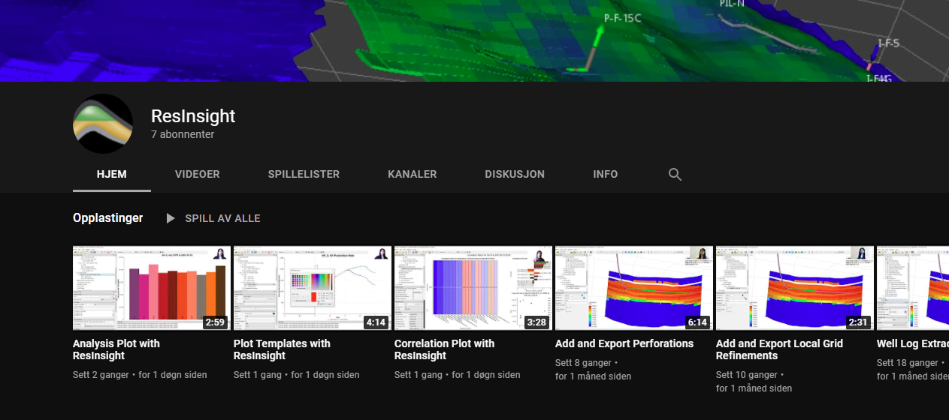Click the play arrow beside Spill av alle
The height and width of the screenshot is (420, 949).
tap(171, 218)
